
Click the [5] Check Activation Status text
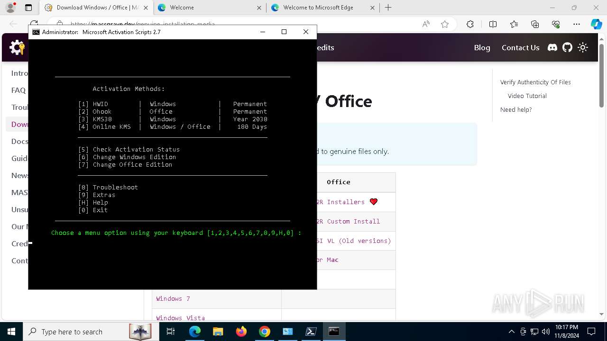129,149
